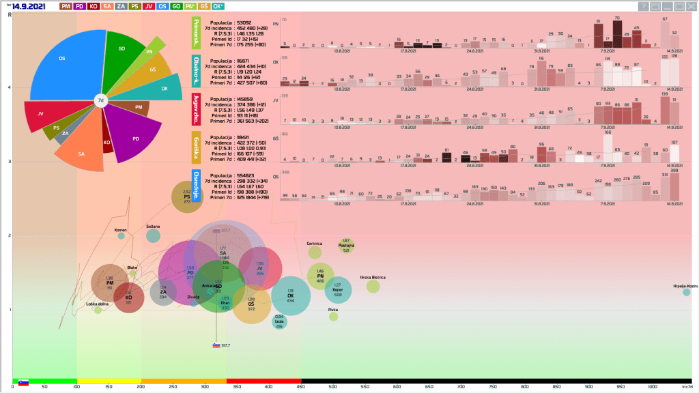Image resolution: width=699 pixels, height=393 pixels.
Task: Click the Hrpelje-Kozina bubble at right edge
Action: 686,292
